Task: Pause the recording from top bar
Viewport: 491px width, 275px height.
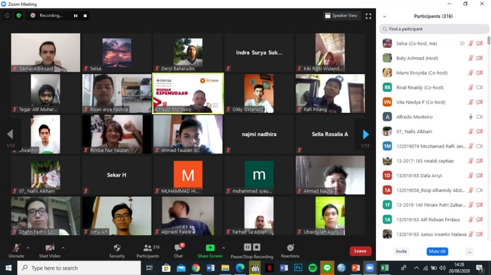Action: [x=75, y=16]
